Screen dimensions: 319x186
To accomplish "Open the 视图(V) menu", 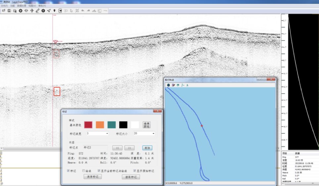I will pos(32,6).
